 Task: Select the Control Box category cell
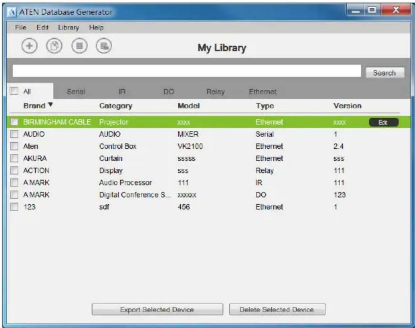[118, 146]
